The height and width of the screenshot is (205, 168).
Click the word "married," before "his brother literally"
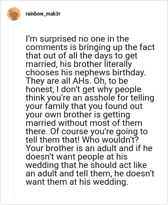pos(42,64)
